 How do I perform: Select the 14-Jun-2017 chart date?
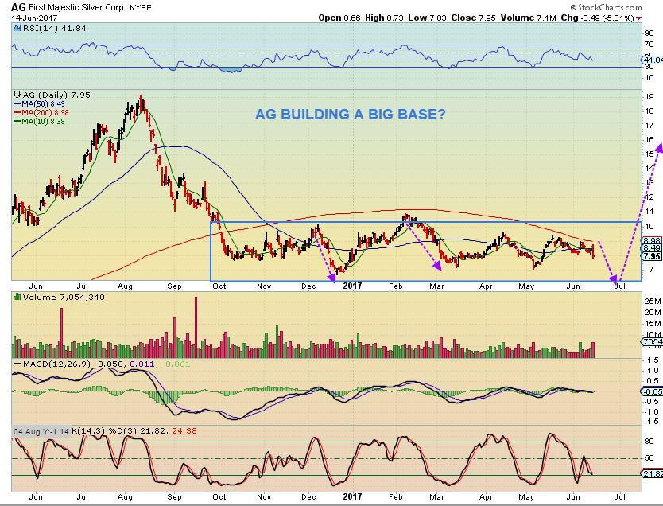click(x=34, y=18)
